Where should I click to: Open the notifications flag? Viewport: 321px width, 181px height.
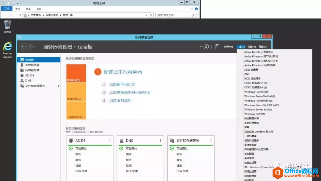217,46
